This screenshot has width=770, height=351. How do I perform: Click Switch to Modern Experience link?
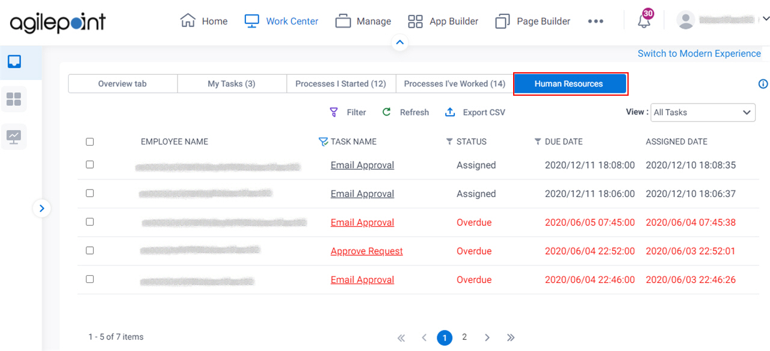pos(699,54)
